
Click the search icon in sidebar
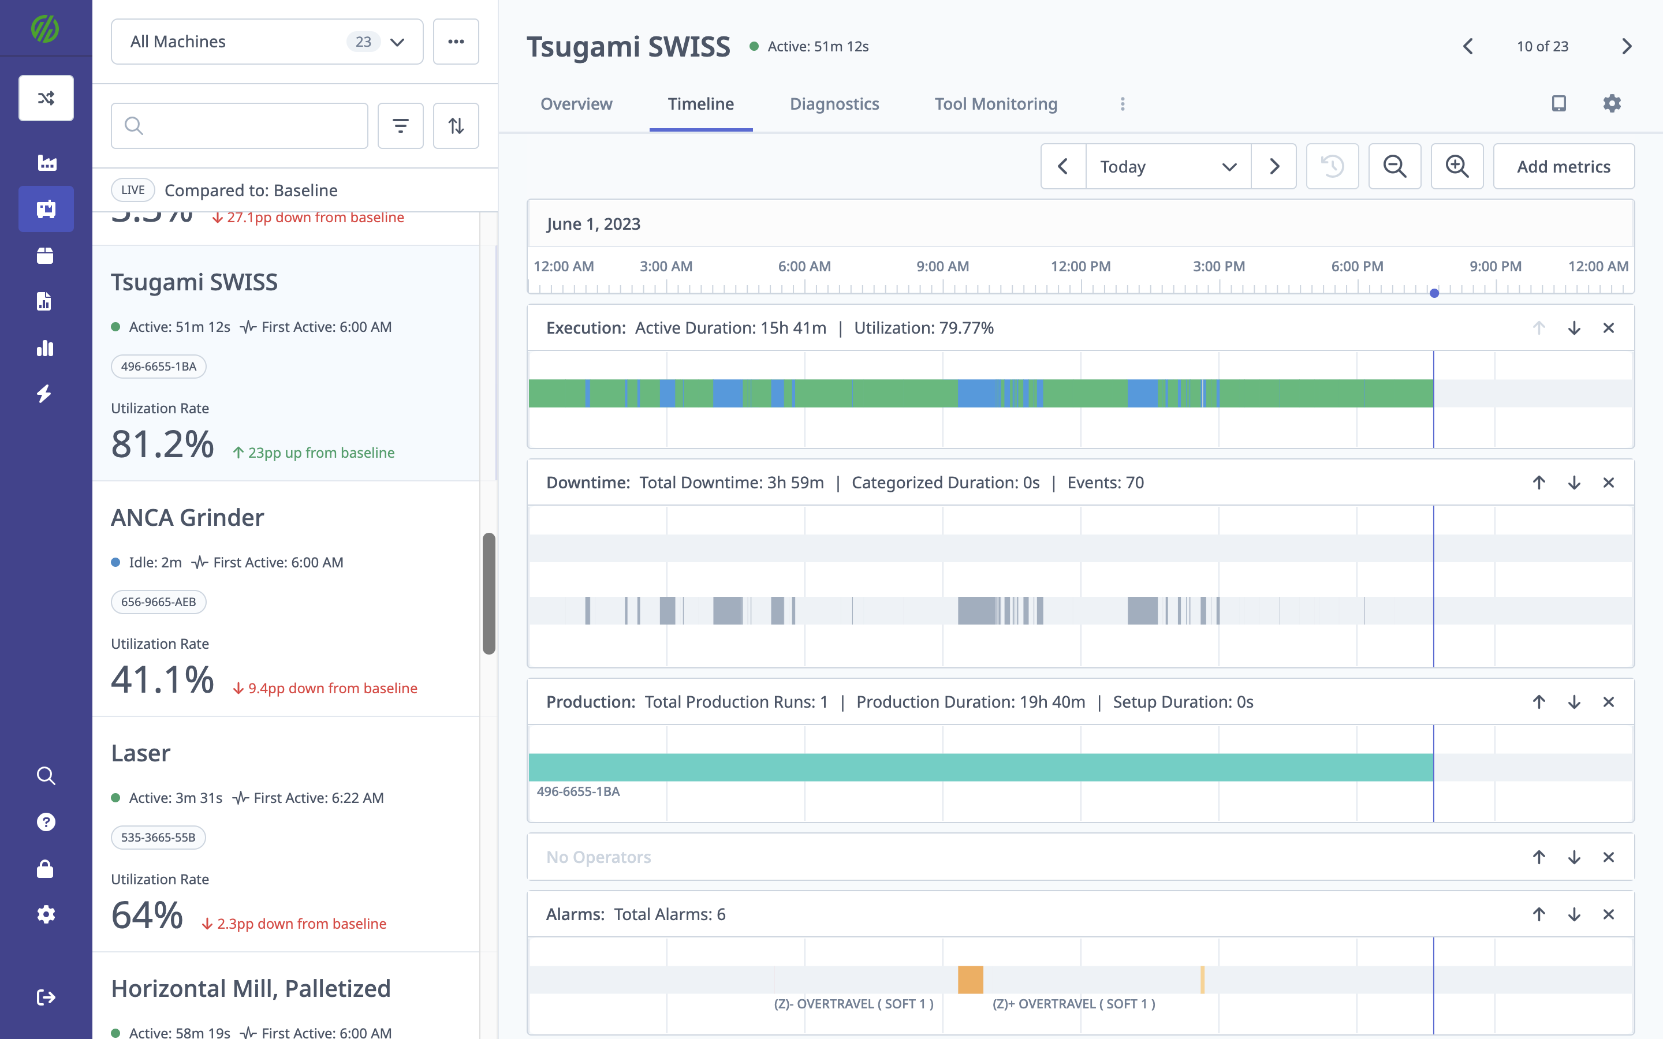pyautogui.click(x=46, y=776)
